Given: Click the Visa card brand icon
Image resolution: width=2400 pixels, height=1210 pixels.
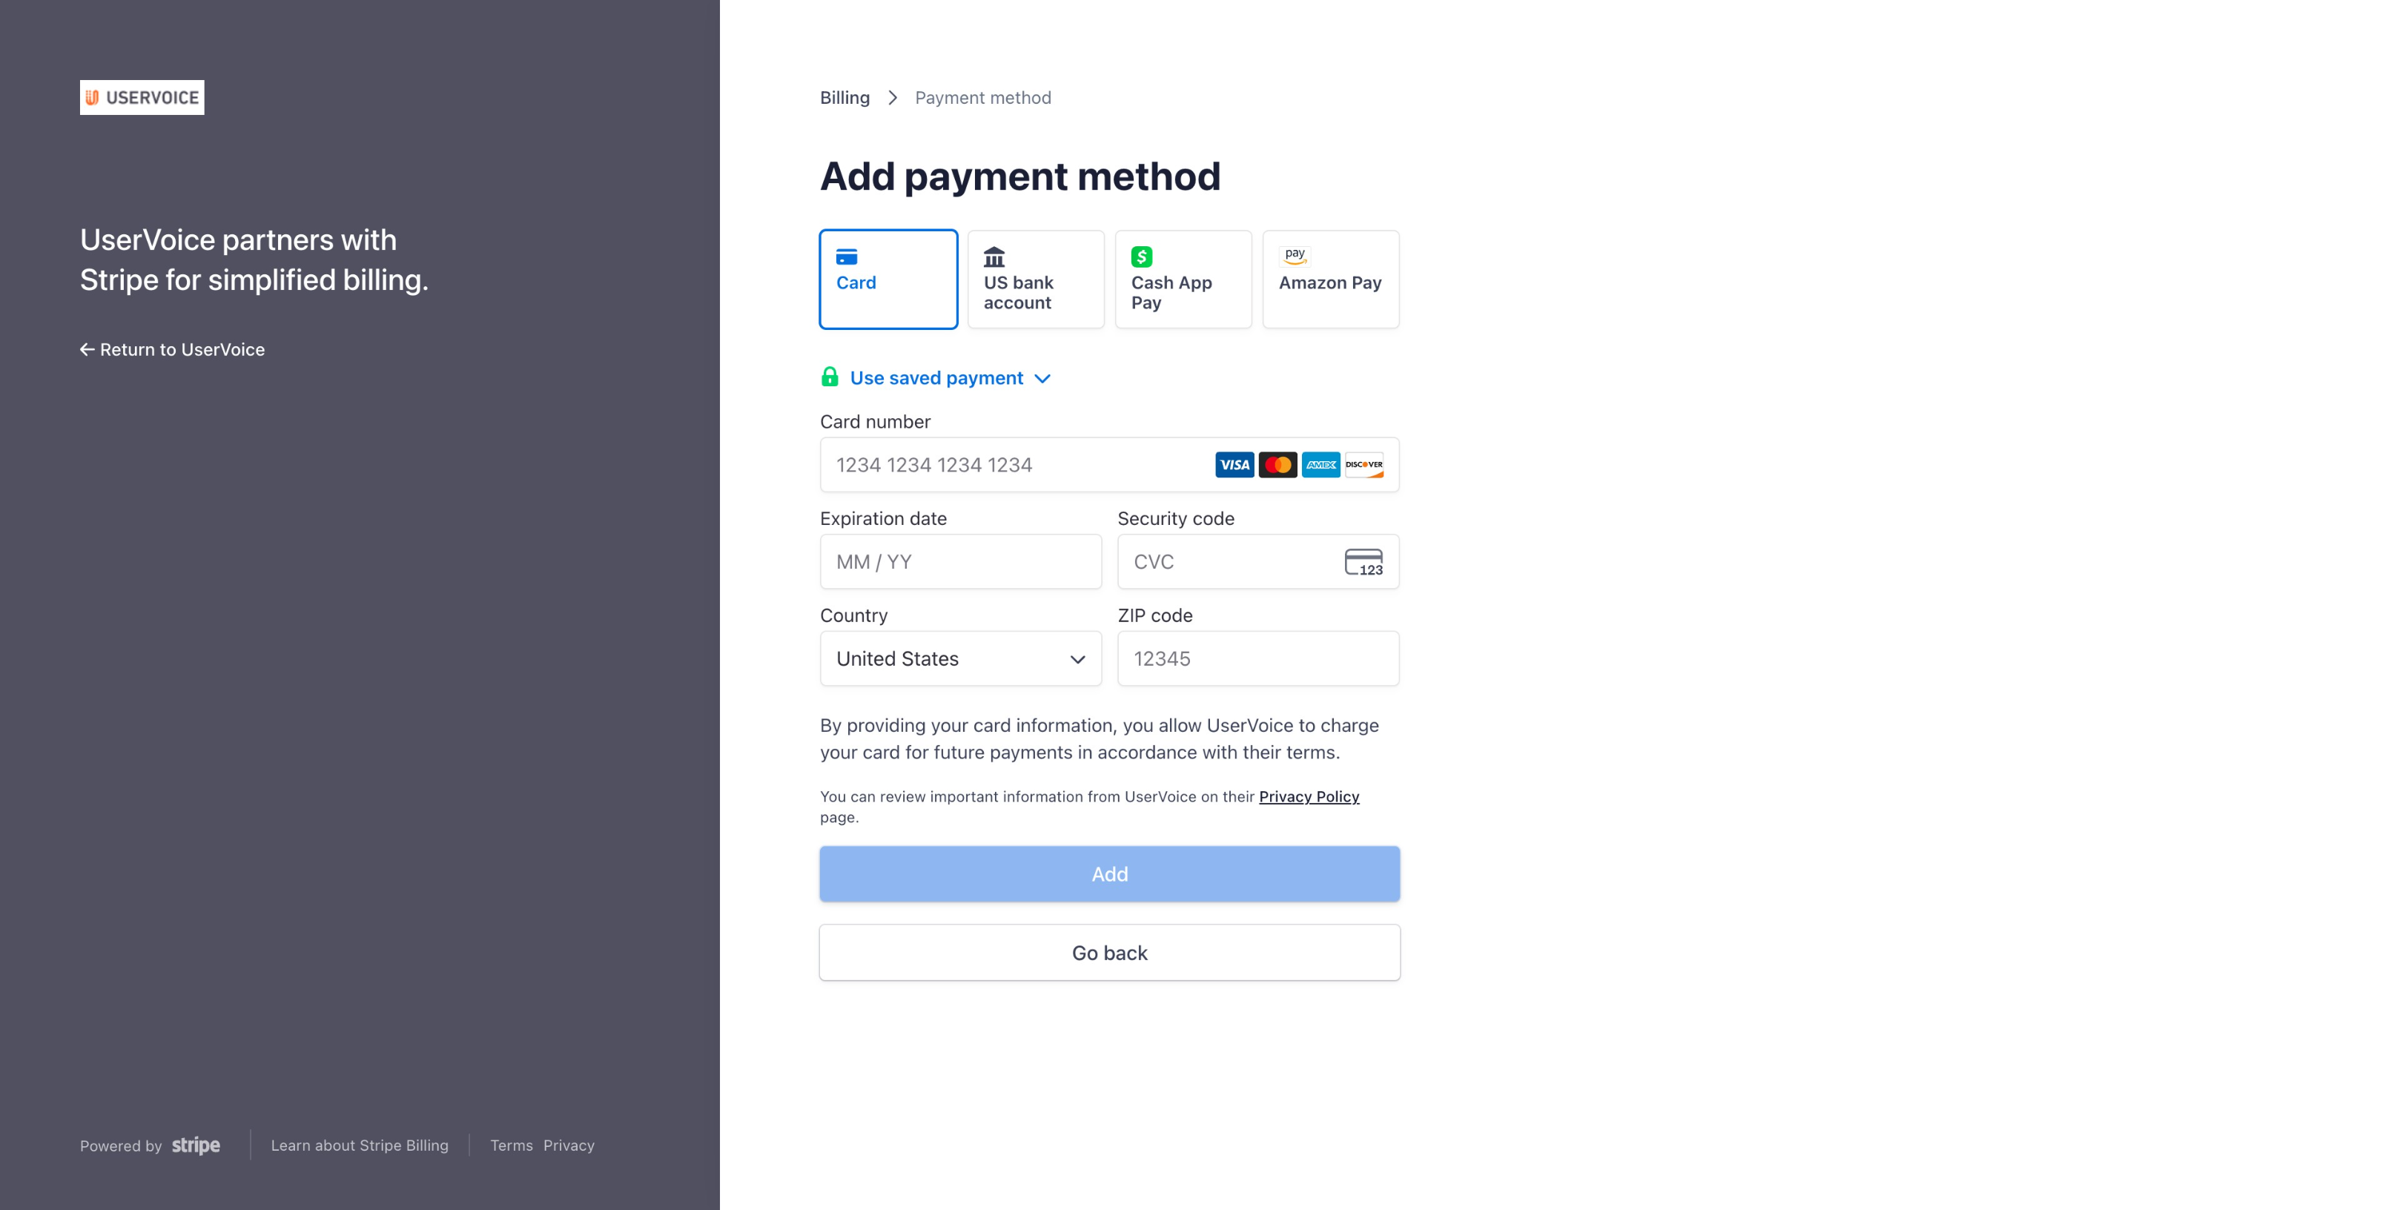Looking at the screenshot, I should pyautogui.click(x=1234, y=465).
